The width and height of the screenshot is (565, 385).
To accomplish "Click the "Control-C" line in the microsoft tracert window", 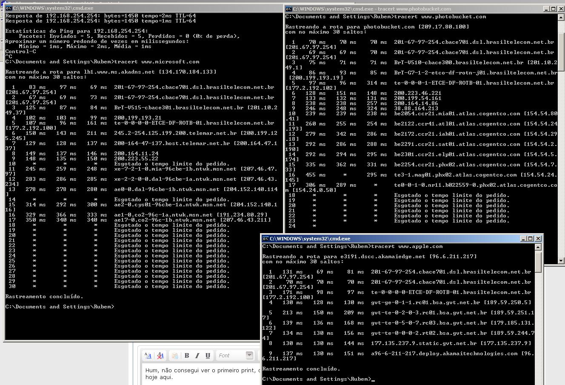I will coord(20,51).
